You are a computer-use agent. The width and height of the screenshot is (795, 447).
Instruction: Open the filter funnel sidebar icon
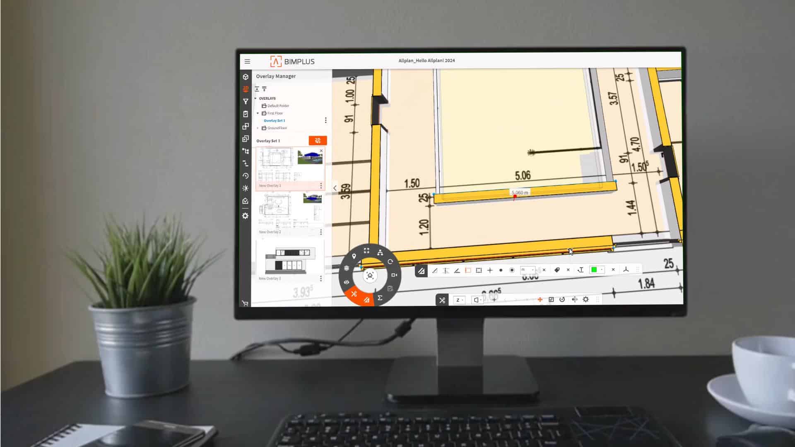click(x=246, y=101)
